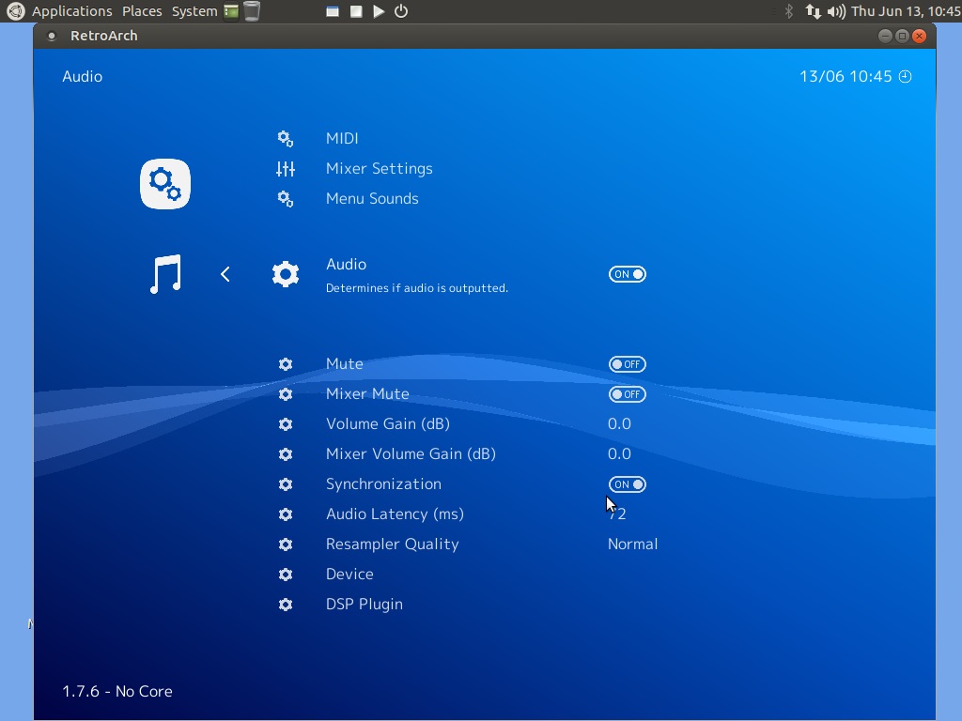Click the MIDI gears icon
The width and height of the screenshot is (962, 721).
point(286,139)
